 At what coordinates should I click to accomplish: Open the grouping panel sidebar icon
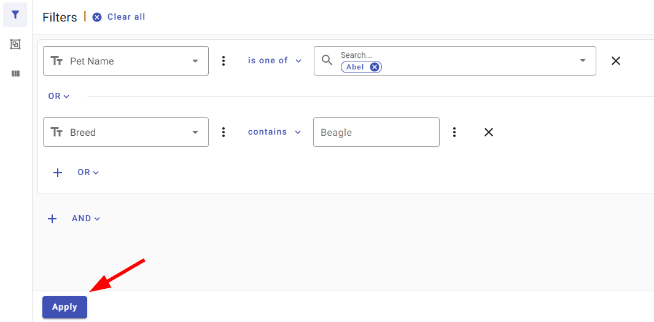(15, 44)
